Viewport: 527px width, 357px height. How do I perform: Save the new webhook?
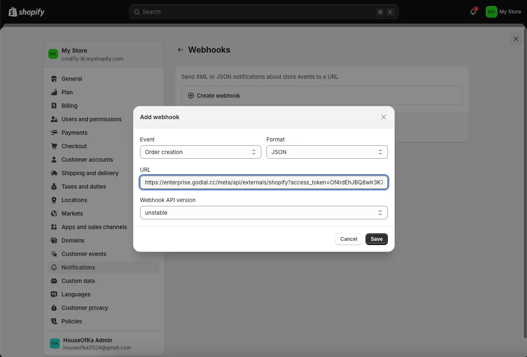tap(376, 239)
